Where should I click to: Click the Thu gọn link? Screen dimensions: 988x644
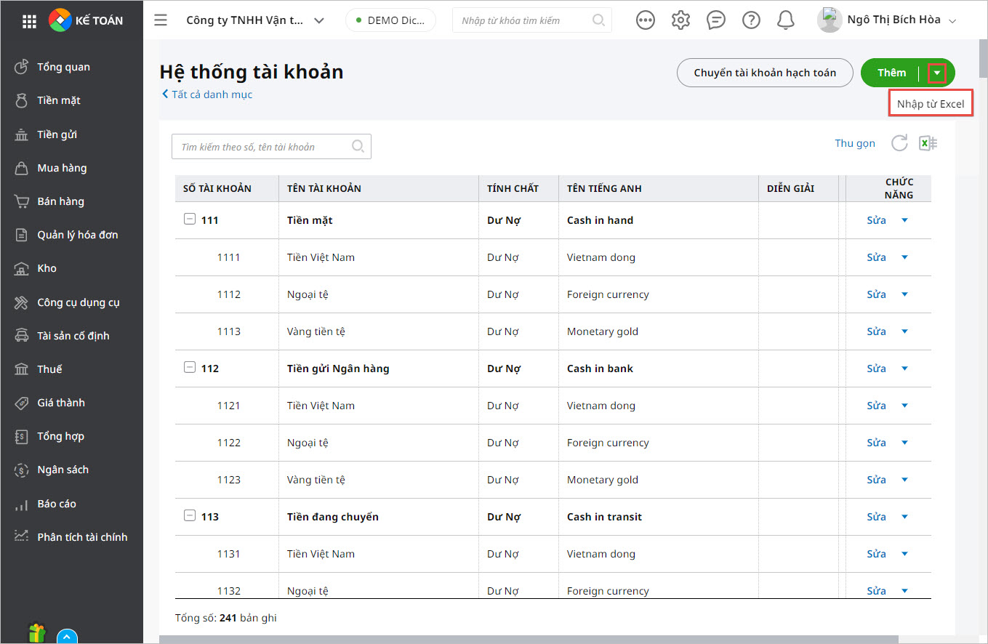tap(855, 143)
